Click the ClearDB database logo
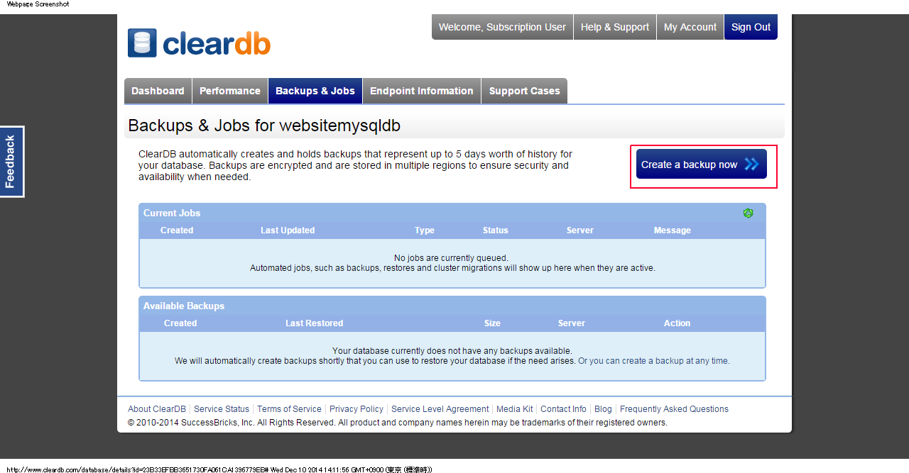Screen dimensions: 909x473 (141, 43)
